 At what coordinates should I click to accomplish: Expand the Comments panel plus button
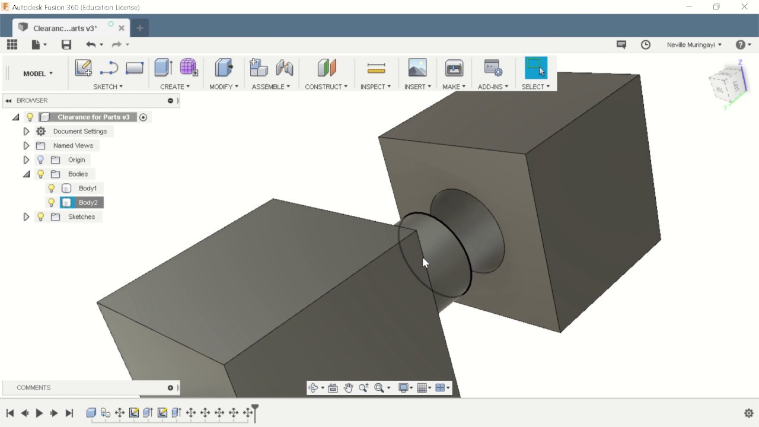pos(170,388)
